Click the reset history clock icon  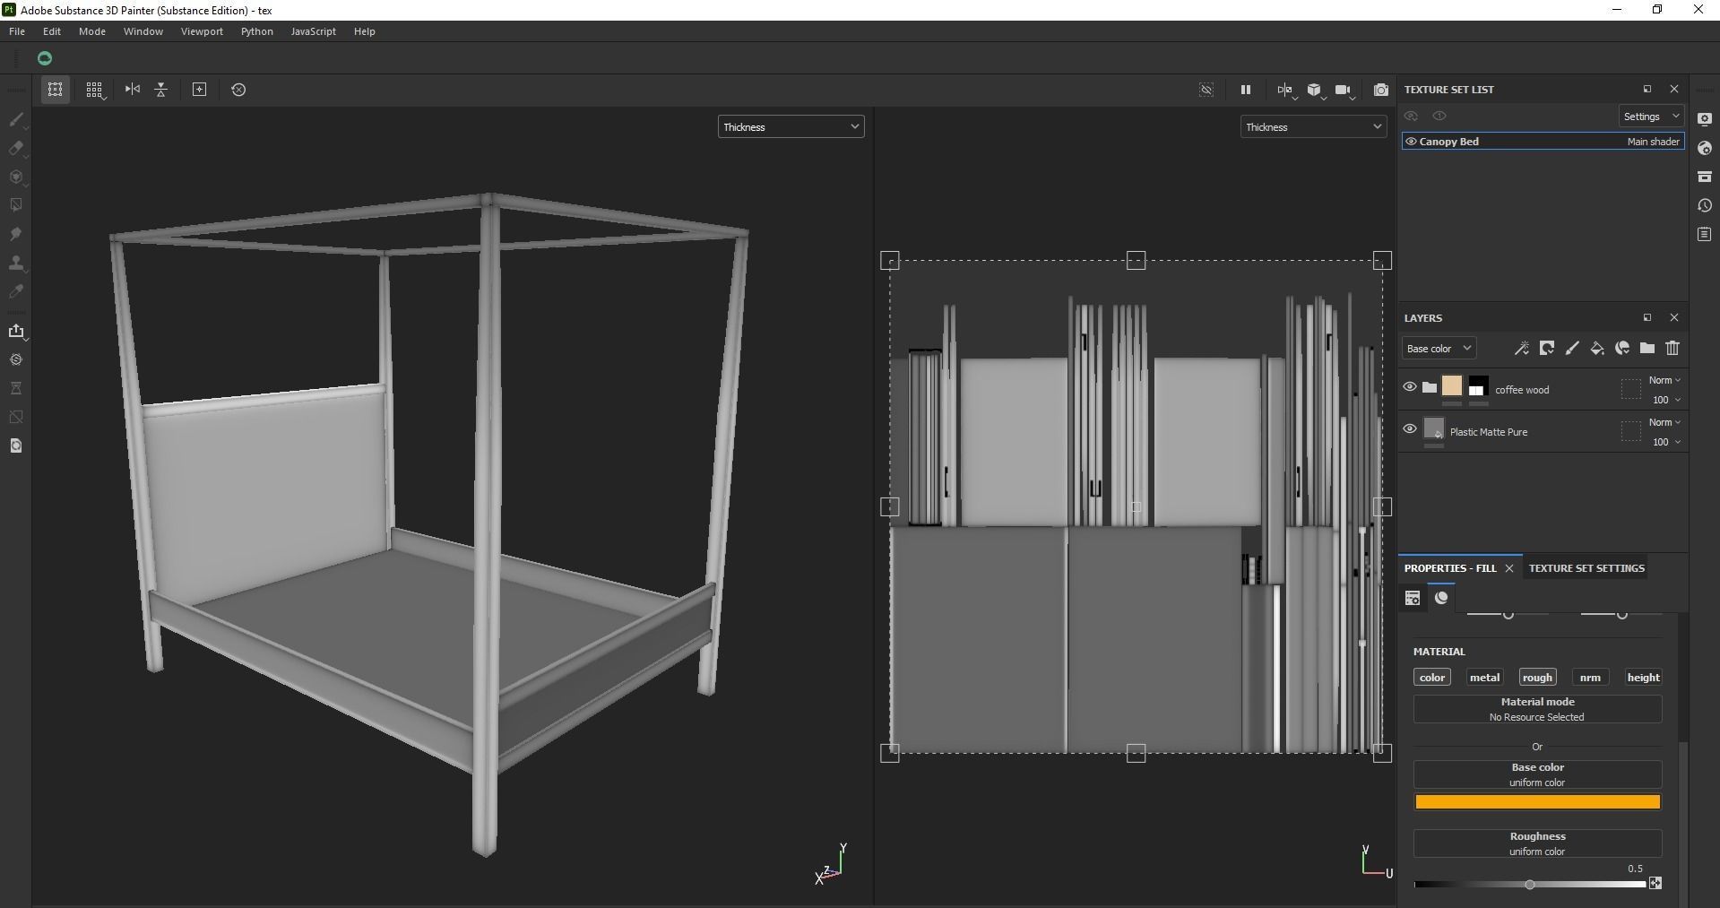tap(238, 90)
